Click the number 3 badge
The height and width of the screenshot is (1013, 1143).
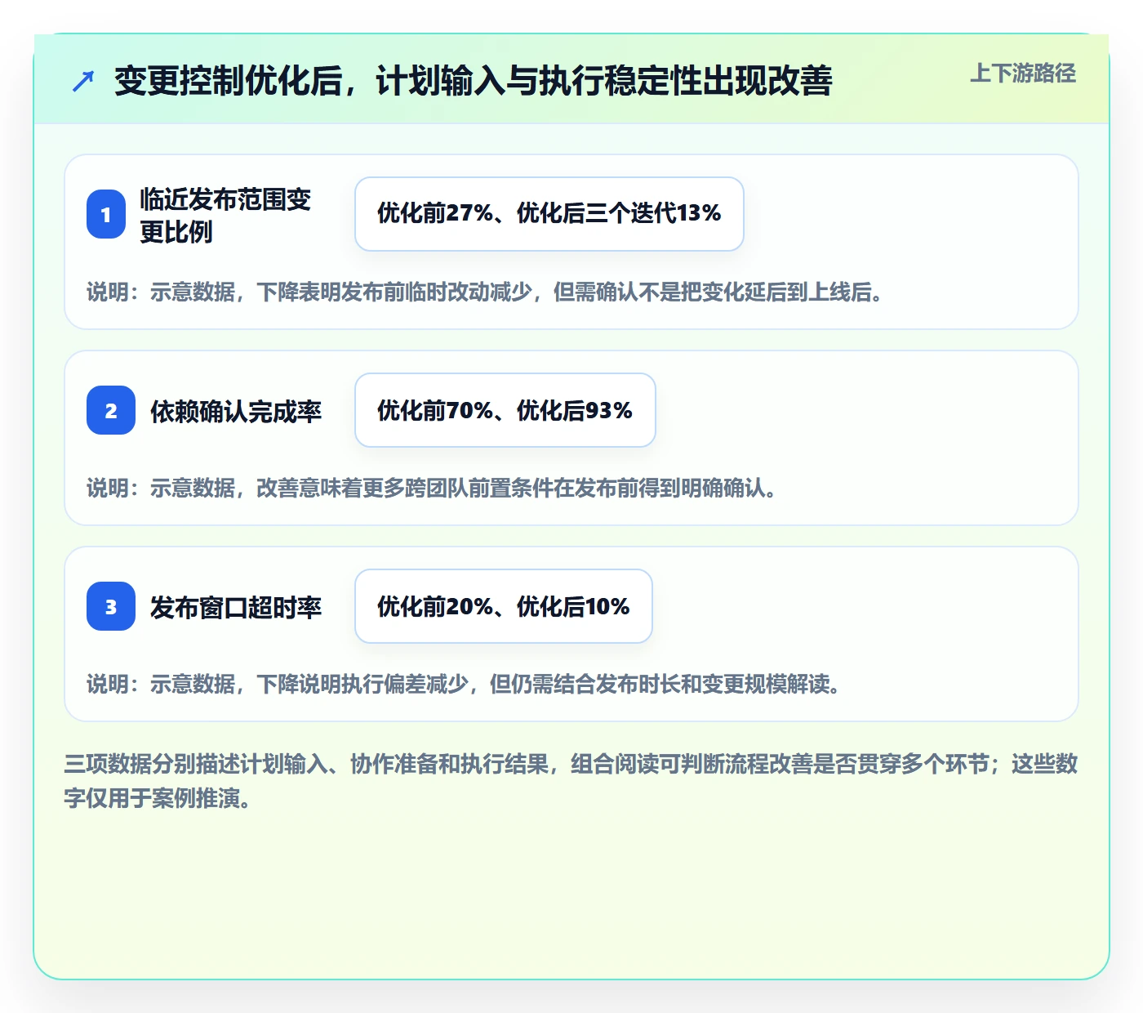click(x=111, y=606)
